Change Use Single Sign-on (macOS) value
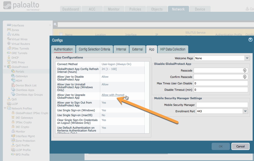Image resolution: width=254 pixels, height=161 pixels. [x=103, y=115]
